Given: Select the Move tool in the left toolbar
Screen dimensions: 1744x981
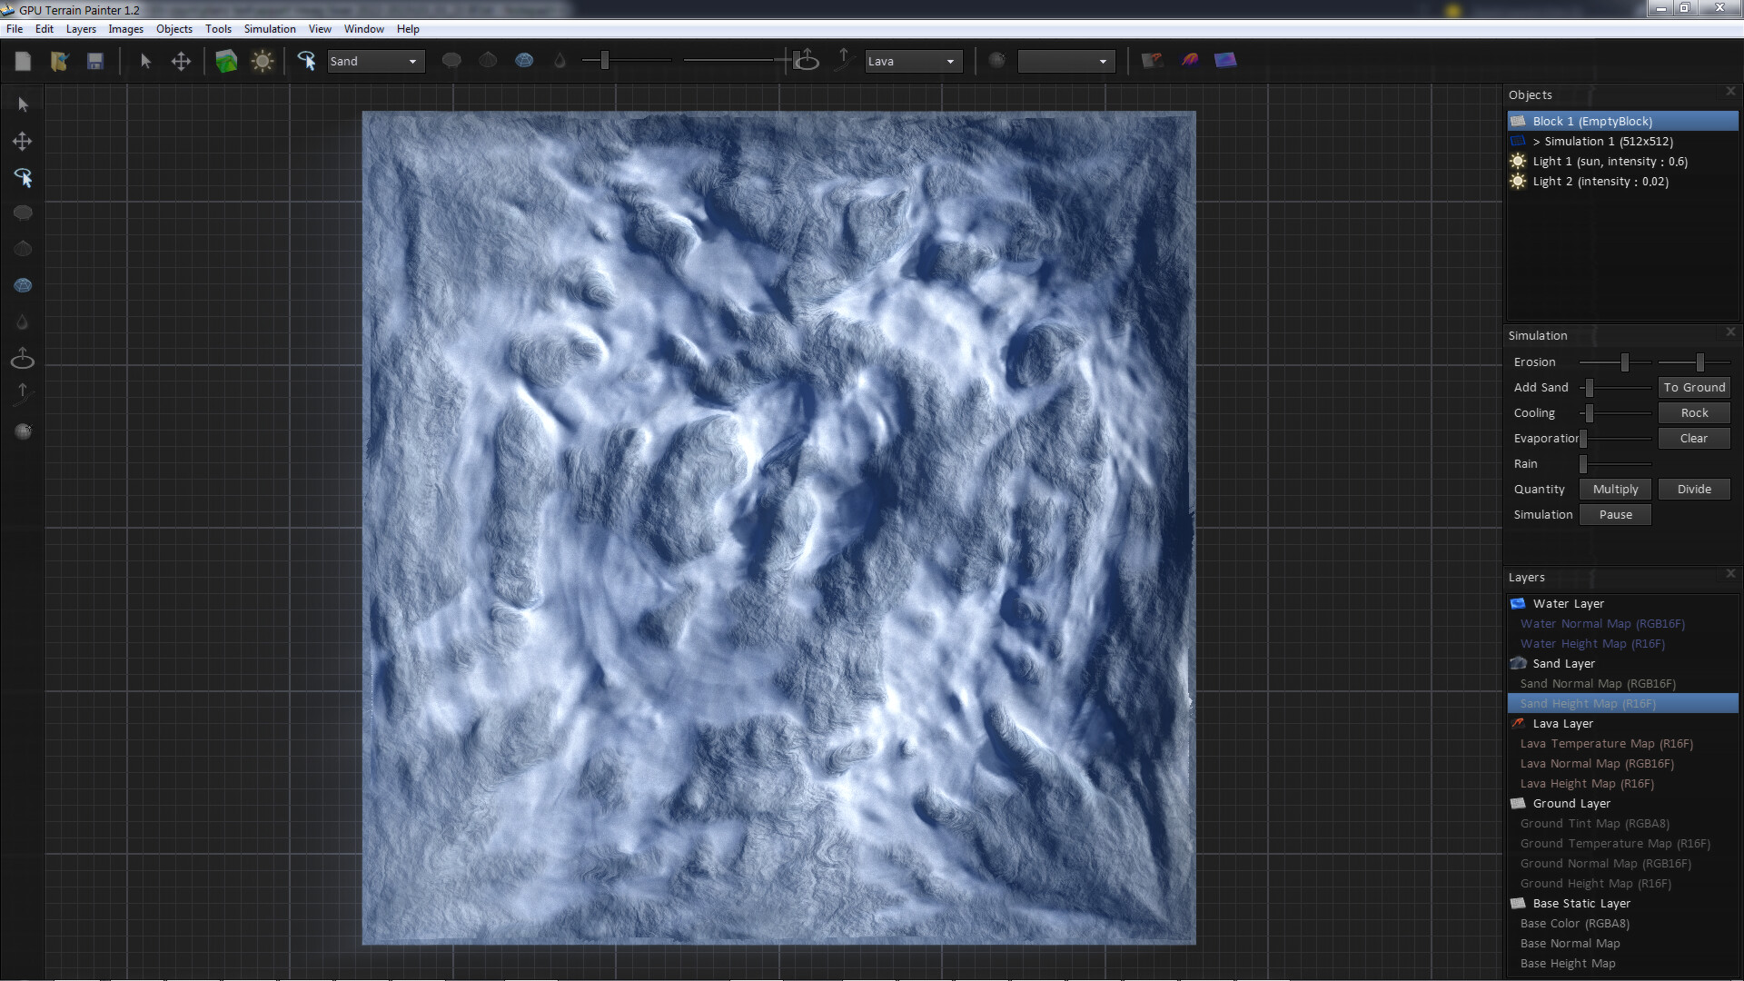Looking at the screenshot, I should point(22,141).
